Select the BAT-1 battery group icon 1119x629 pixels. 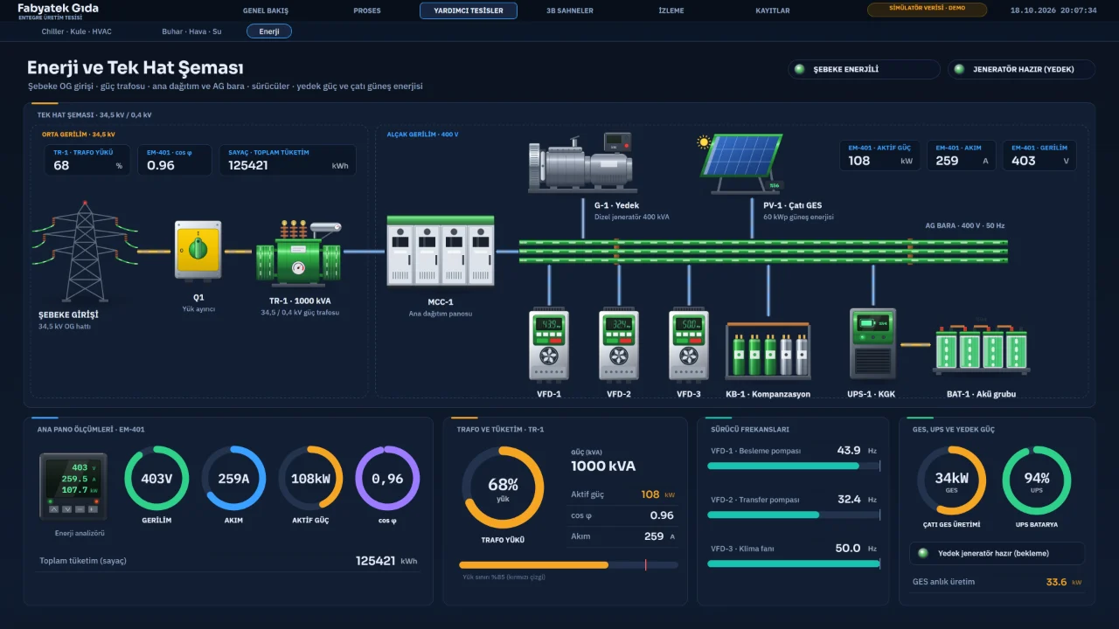click(981, 349)
